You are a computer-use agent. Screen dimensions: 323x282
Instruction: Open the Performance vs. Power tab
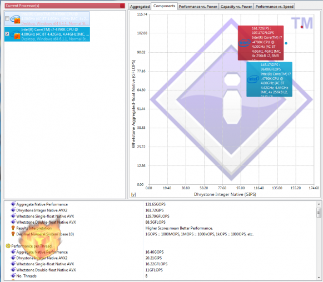click(198, 7)
